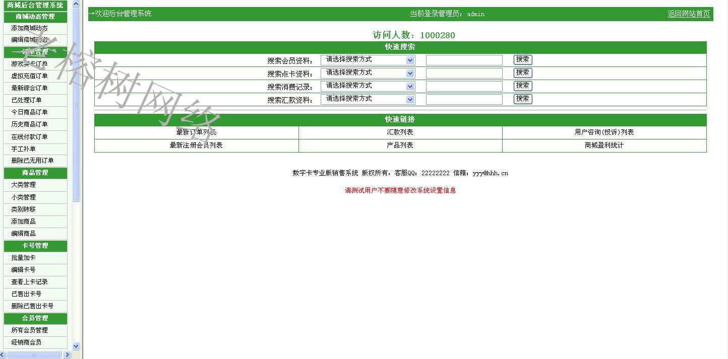Screen dimensions: 728x359
Task: Open the 最新订单列表 quick link
Action: point(196,132)
